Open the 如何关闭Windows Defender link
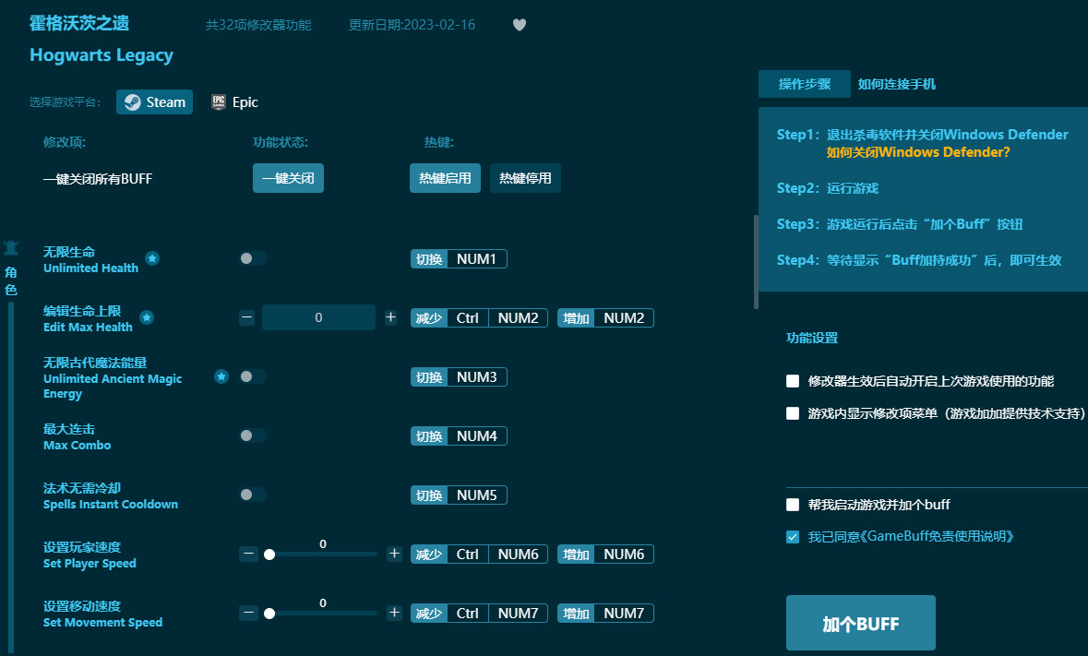The height and width of the screenshot is (656, 1088). (918, 152)
